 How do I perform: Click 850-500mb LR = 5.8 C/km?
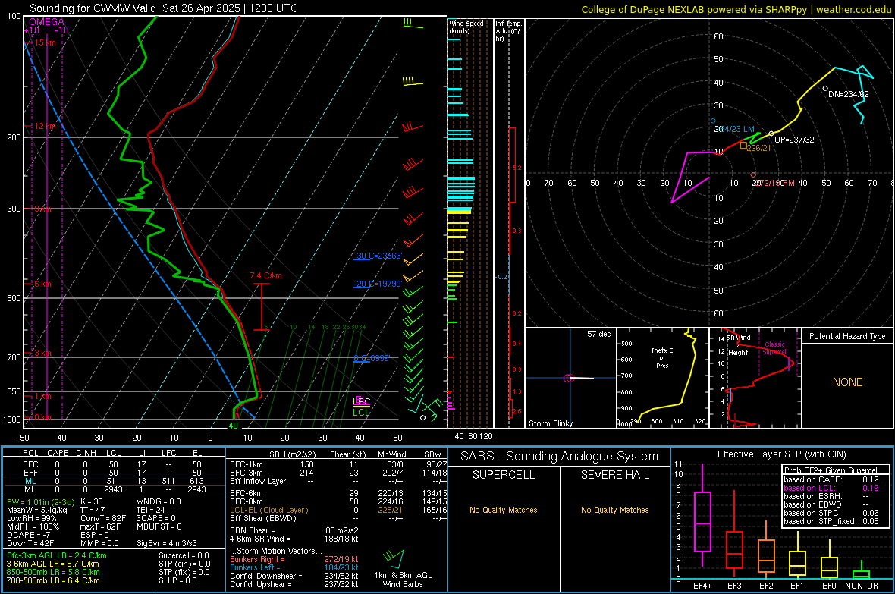pos(53,572)
